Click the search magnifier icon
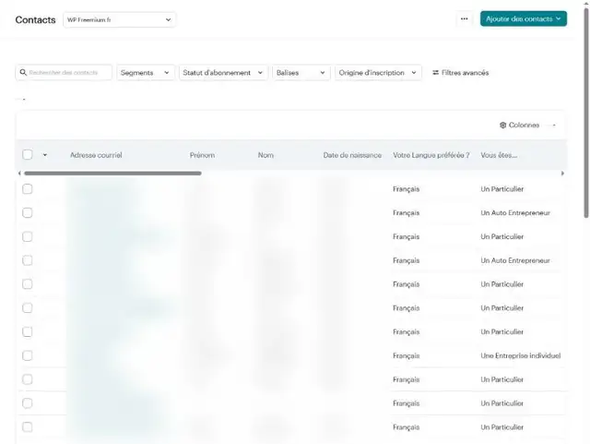The image size is (590, 444). pyautogui.click(x=23, y=72)
